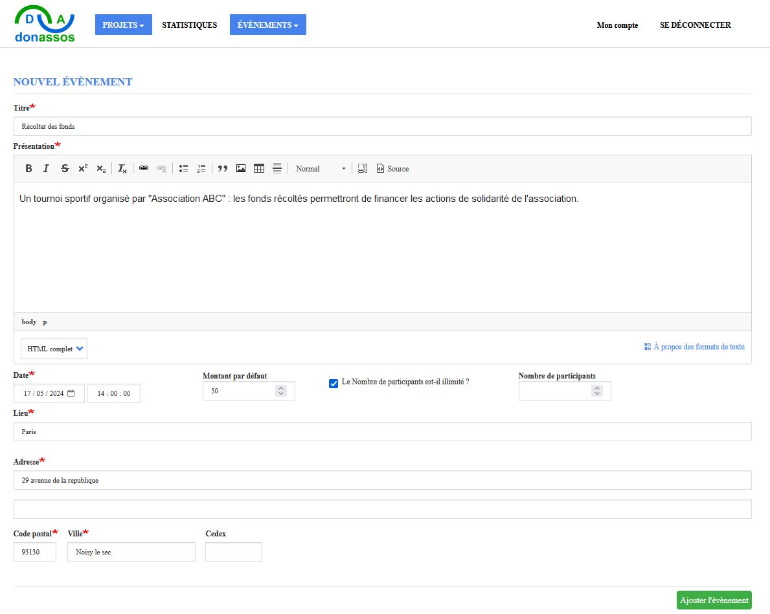Viewport: 770px width, 614px height.
Task: Click the strikethrough icon
Action: coord(65,169)
